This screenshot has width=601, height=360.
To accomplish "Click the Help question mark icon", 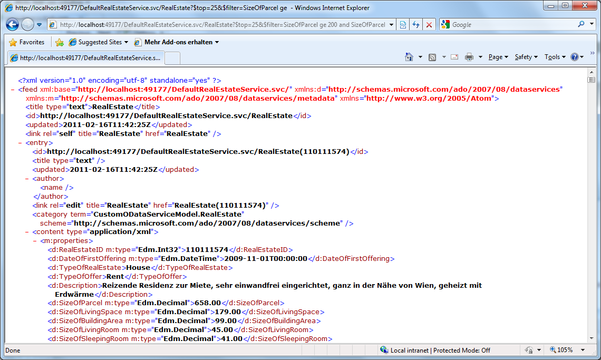I will (x=575, y=57).
